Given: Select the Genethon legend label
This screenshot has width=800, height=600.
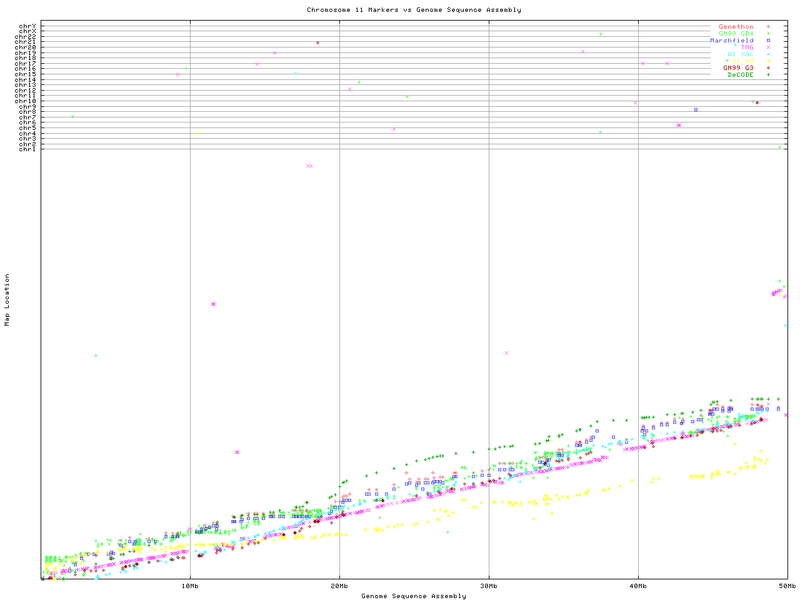Looking at the screenshot, I should (736, 27).
